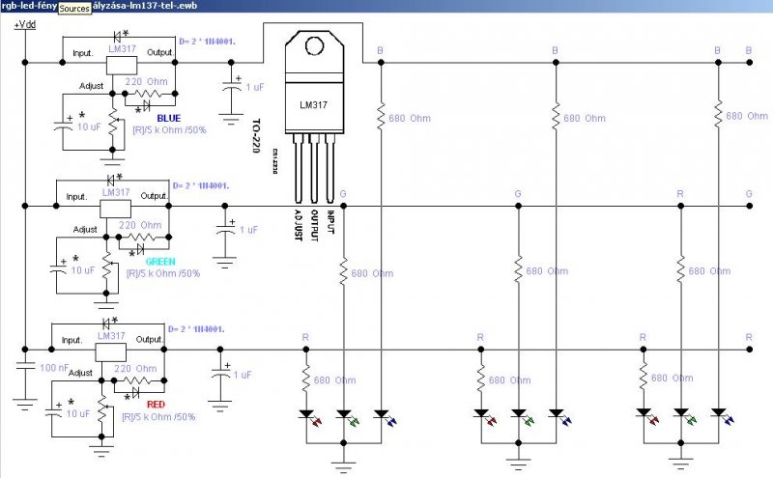Select 10 uF capacitor in RED regulator

[x=52, y=412]
